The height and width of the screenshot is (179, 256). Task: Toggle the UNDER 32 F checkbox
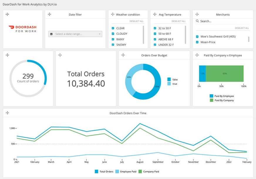(x=155, y=45)
